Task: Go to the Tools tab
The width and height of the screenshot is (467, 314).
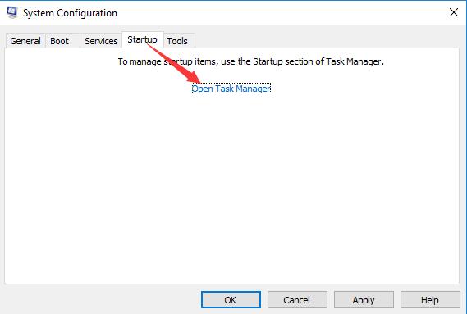Action: pos(179,41)
